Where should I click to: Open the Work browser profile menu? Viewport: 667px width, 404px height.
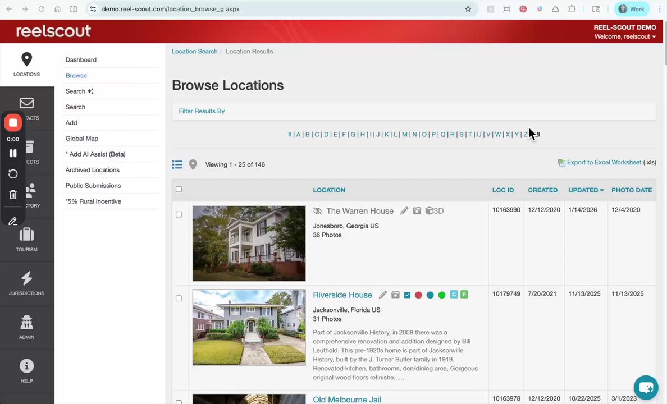(x=631, y=9)
